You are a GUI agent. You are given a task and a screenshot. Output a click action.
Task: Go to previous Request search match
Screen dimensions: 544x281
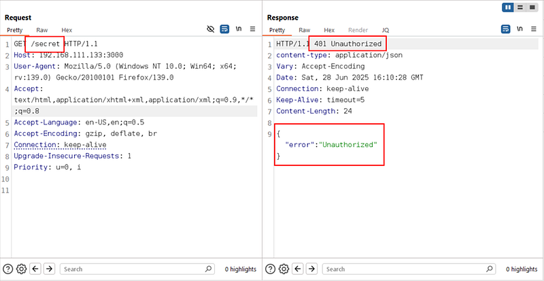(36, 269)
